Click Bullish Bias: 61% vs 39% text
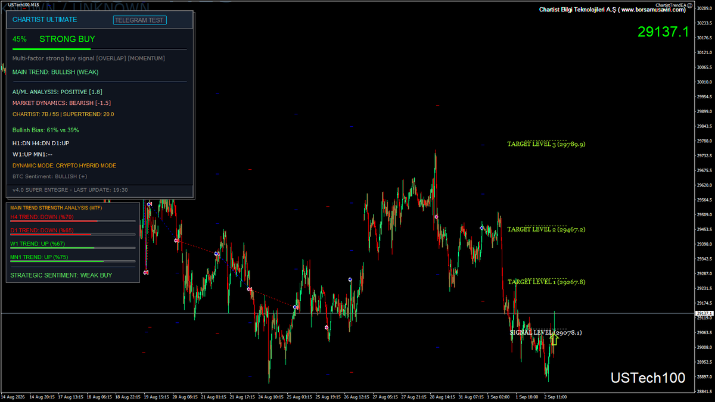 coord(46,130)
